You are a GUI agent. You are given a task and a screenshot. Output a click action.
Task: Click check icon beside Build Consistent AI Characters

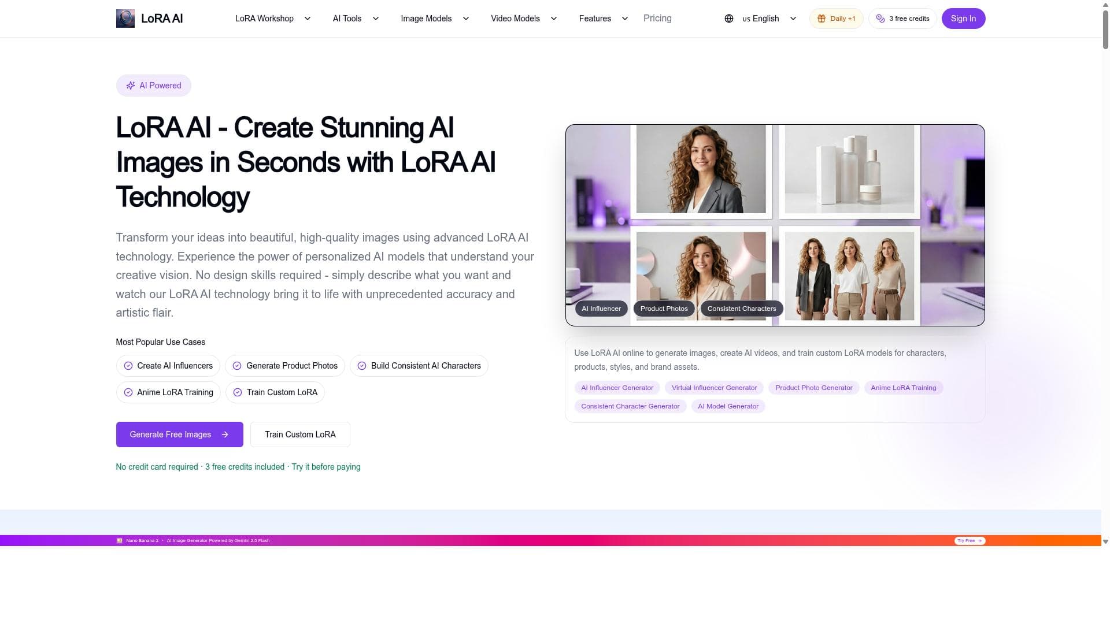point(362,366)
